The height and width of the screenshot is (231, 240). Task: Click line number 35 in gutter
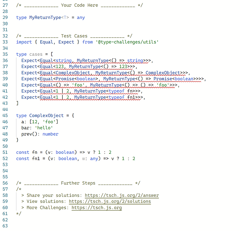click(x=5, y=54)
